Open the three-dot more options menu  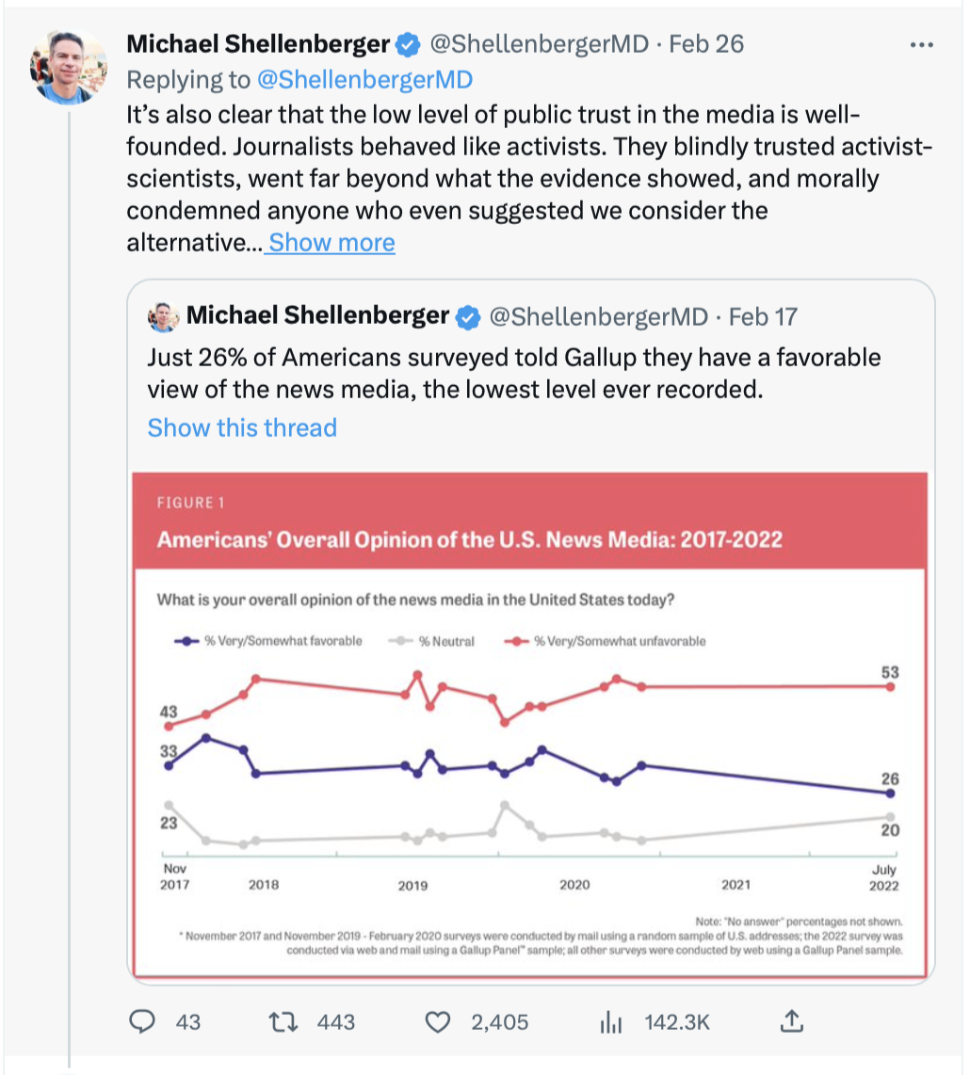click(921, 45)
